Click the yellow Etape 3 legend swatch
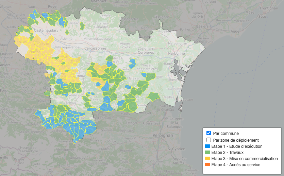The height and width of the screenshot is (176, 284). pyautogui.click(x=207, y=159)
